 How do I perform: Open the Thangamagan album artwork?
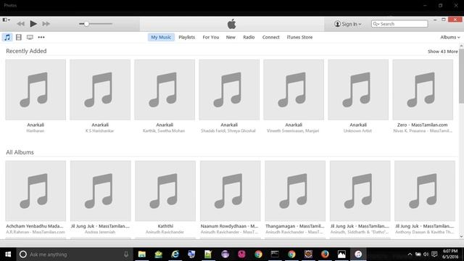[x=295, y=191]
